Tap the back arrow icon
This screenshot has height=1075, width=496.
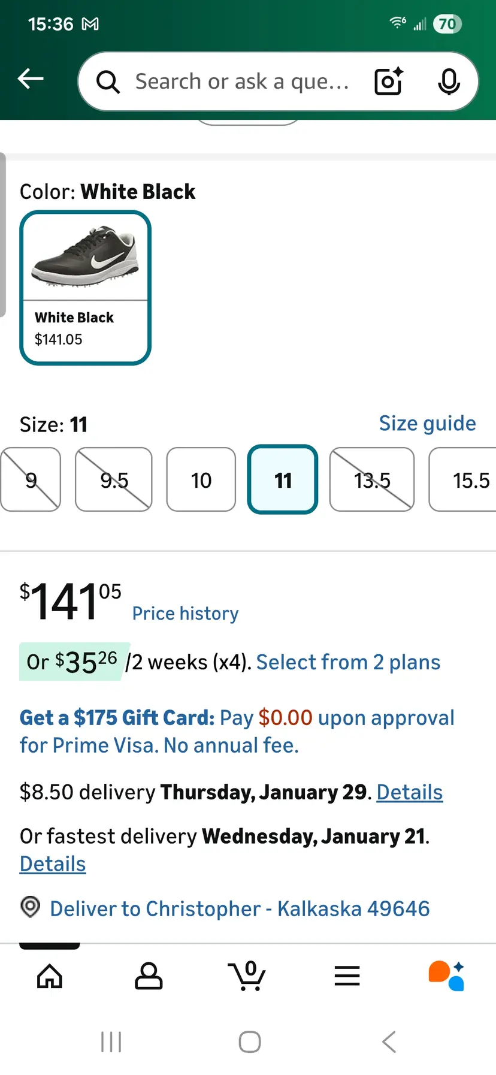click(31, 78)
